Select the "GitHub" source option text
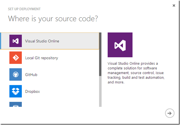 pos(31,75)
